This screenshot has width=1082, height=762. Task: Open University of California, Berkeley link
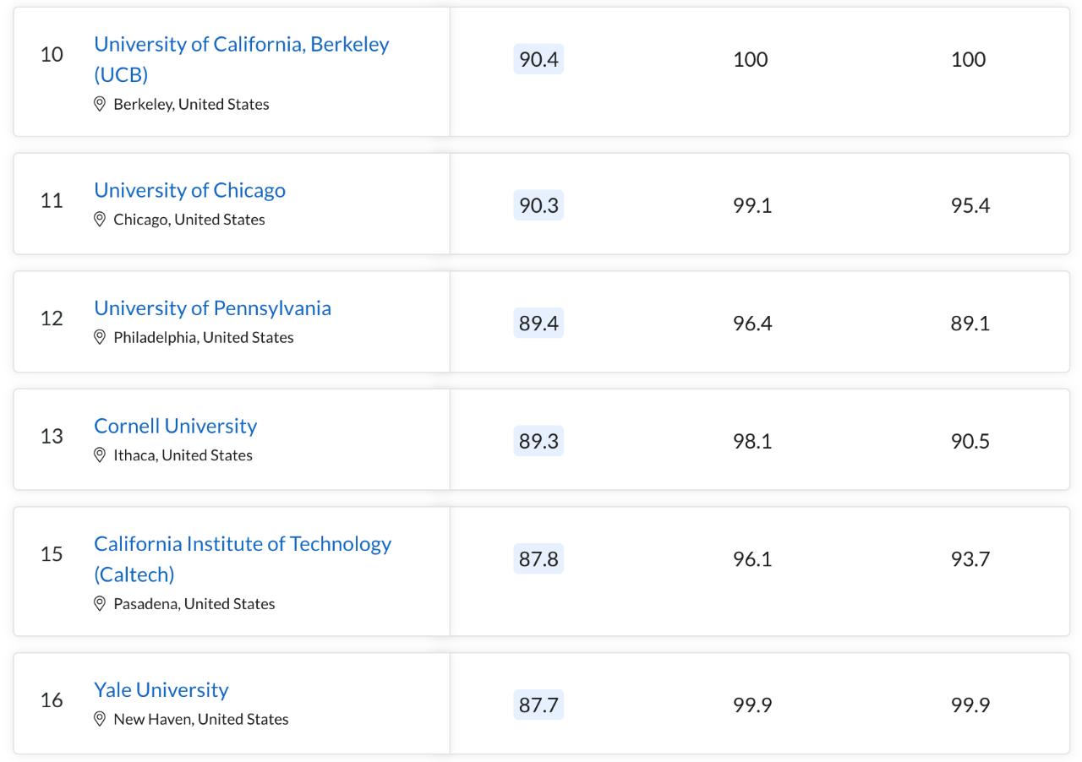pos(241,45)
